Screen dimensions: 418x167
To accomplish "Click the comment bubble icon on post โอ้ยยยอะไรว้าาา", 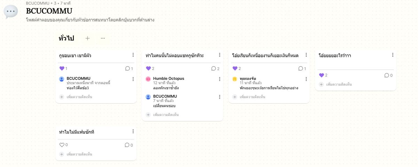I will click(387, 75).
